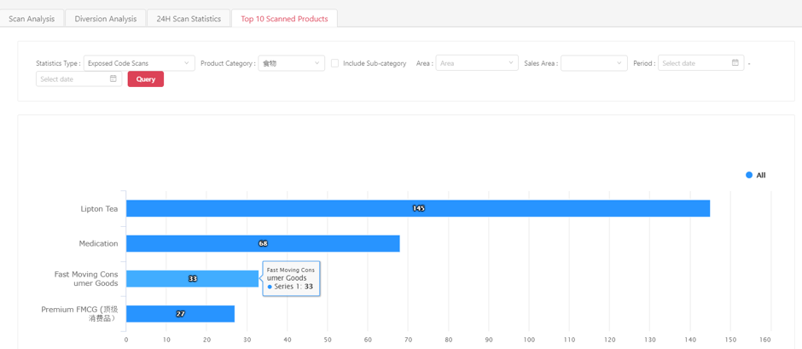Click the calendar icon in Period start date
This screenshot has height=349, width=802.
coord(735,63)
